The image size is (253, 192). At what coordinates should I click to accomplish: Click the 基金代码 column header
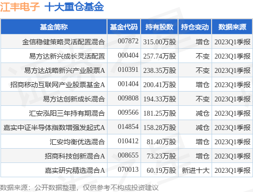pyautogui.click(x=124, y=27)
